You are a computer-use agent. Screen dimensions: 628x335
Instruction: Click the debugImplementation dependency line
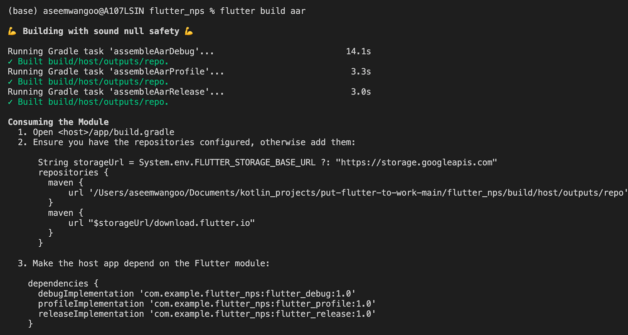click(197, 294)
